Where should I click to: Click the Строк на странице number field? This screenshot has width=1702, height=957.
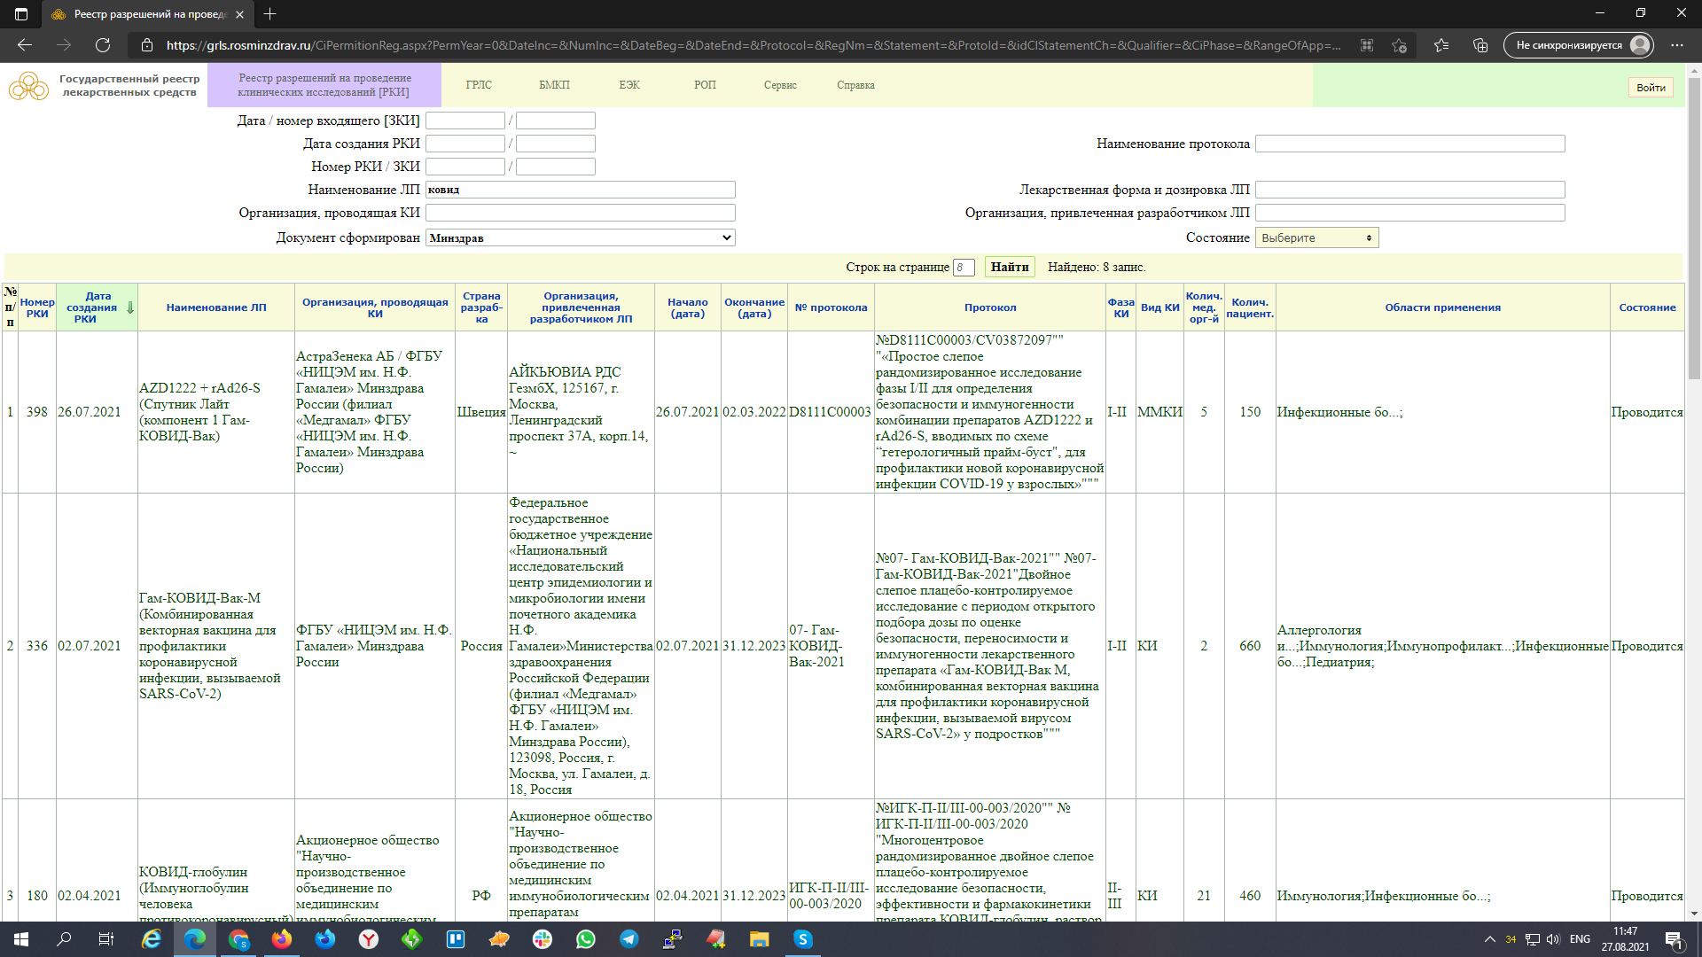(x=963, y=268)
